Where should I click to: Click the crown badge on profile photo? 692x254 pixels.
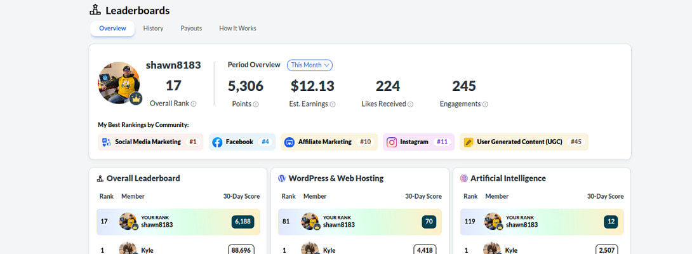pyautogui.click(x=136, y=98)
